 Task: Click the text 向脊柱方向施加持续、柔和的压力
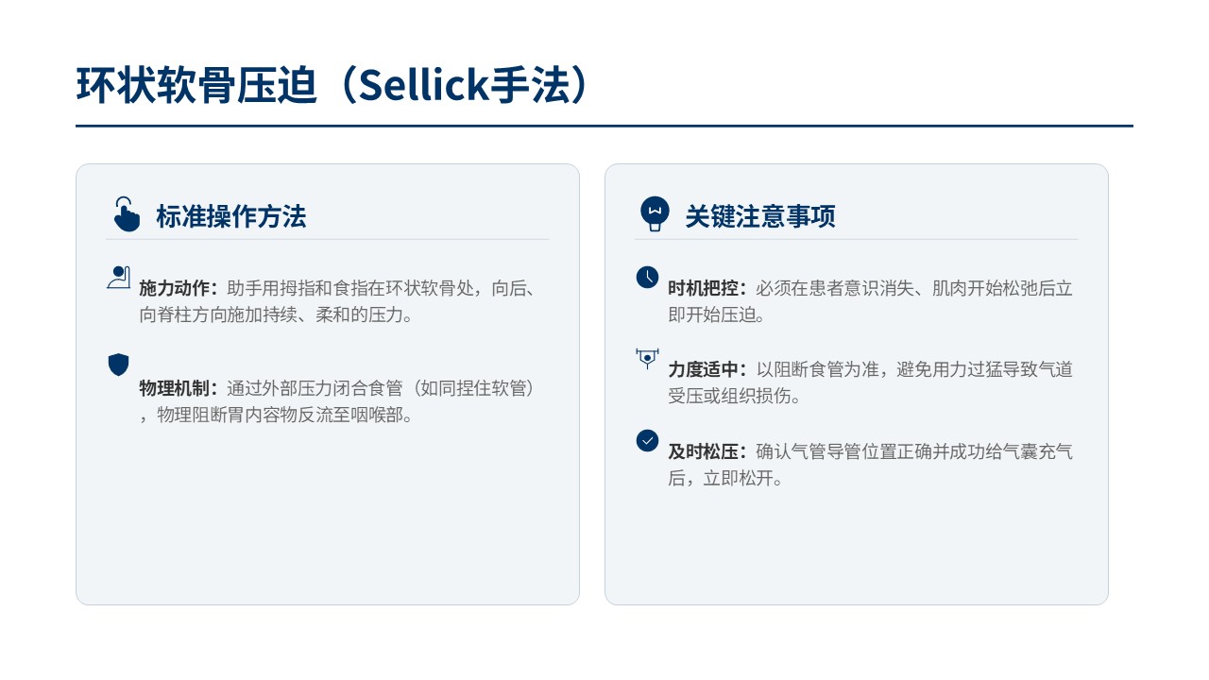pos(276,314)
